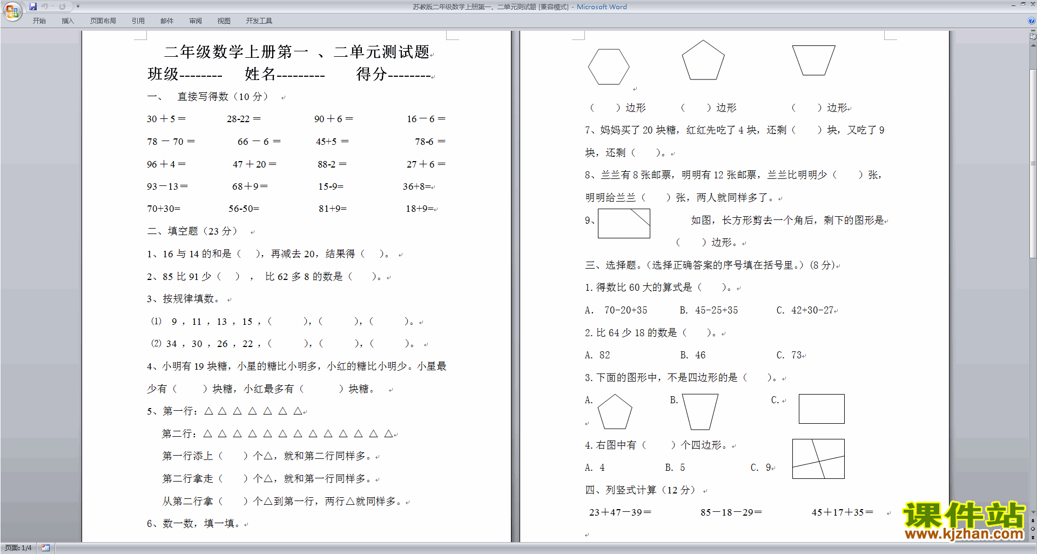The width and height of the screenshot is (1037, 554).
Task: Click the macro recording icon in status bar
Action: point(45,548)
